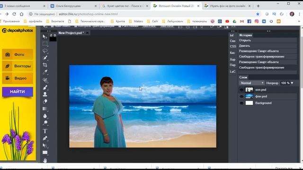Open the CSS side panel tab
Viewport: 303px width, 170px height.
click(x=233, y=46)
